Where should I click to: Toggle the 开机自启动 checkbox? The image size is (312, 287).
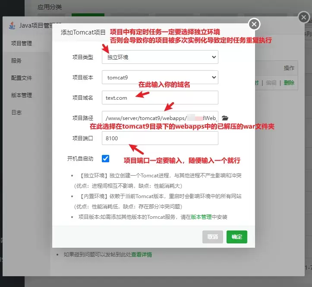click(x=106, y=158)
